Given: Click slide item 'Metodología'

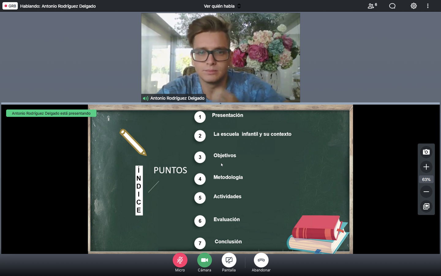Looking at the screenshot, I should click(228, 177).
